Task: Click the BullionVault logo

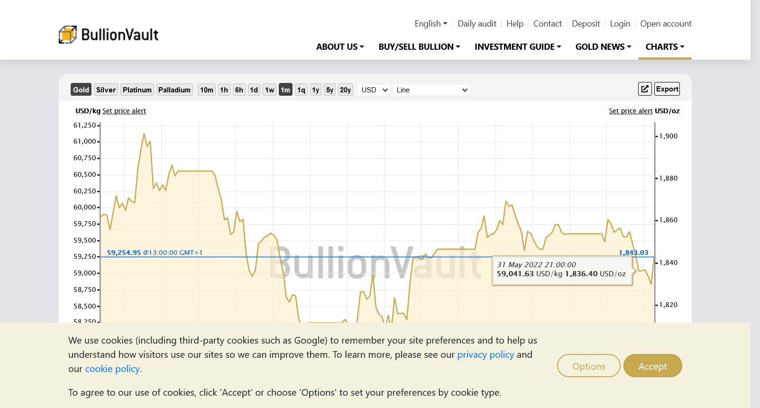Action: [109, 35]
